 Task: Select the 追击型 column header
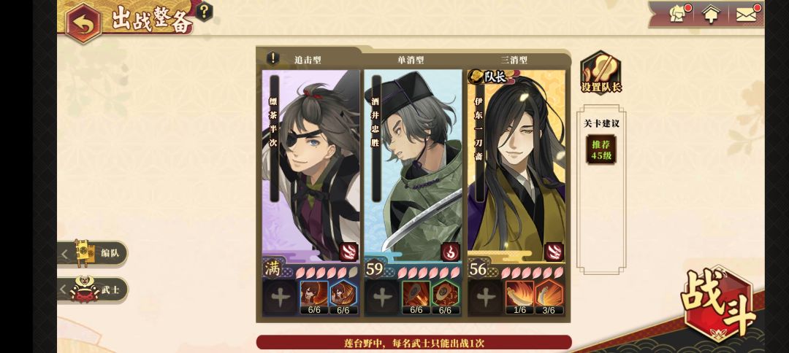[x=308, y=60]
